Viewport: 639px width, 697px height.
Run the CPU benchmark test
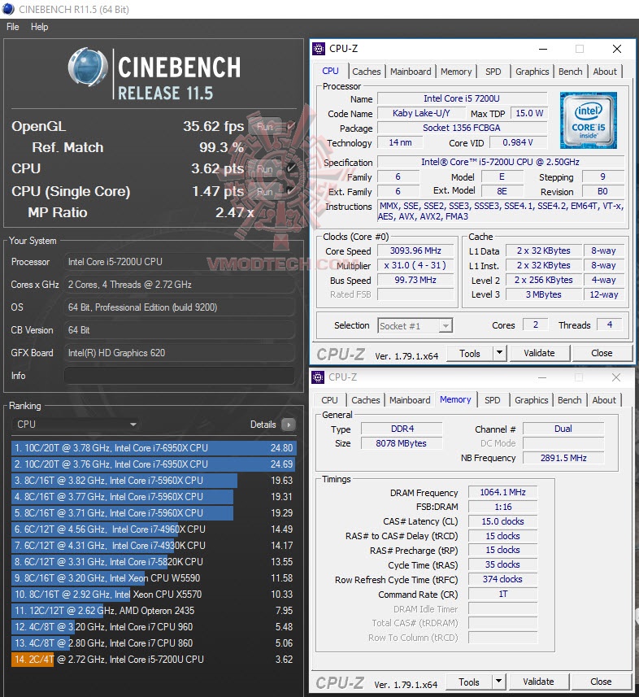[x=265, y=169]
